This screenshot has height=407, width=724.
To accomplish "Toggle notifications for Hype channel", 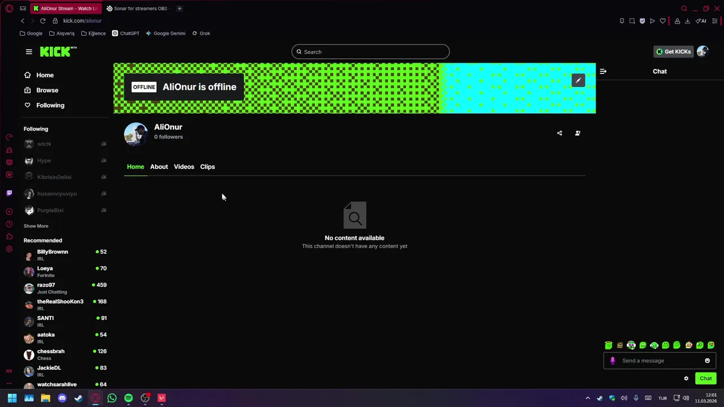I will (104, 161).
